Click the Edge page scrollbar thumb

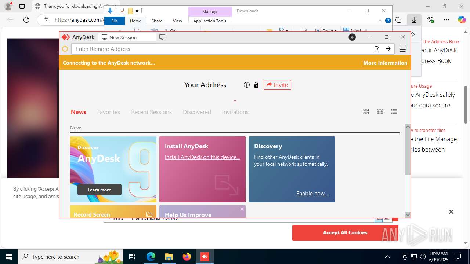[466, 104]
